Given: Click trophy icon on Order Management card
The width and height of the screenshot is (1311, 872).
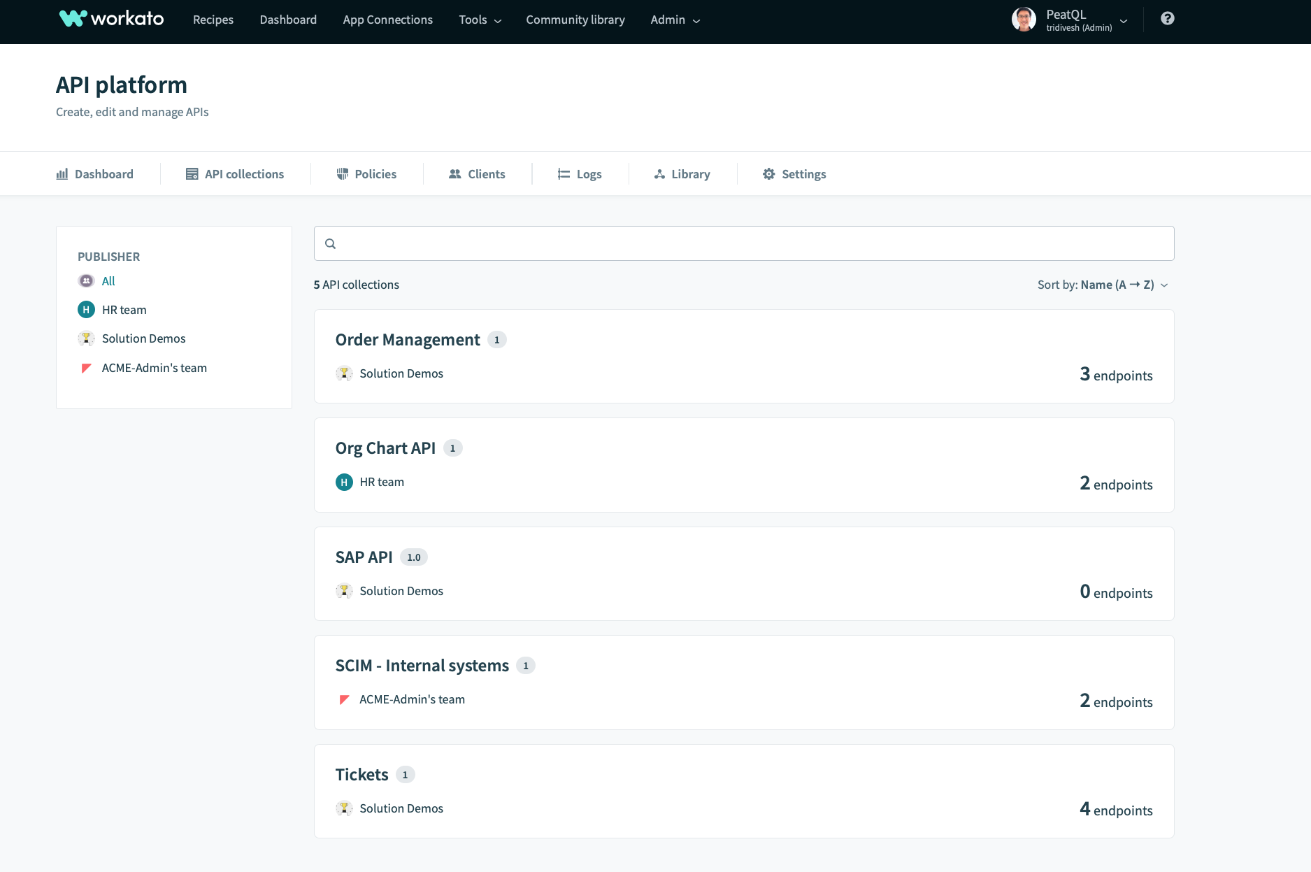Looking at the screenshot, I should click(x=344, y=373).
